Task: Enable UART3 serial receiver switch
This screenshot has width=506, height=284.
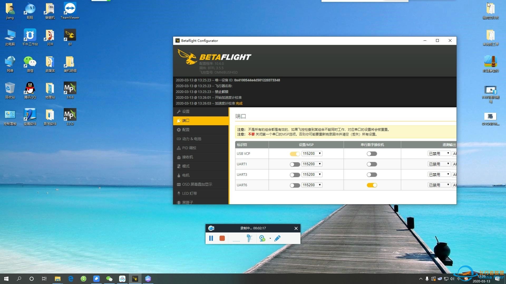Action: tap(372, 175)
